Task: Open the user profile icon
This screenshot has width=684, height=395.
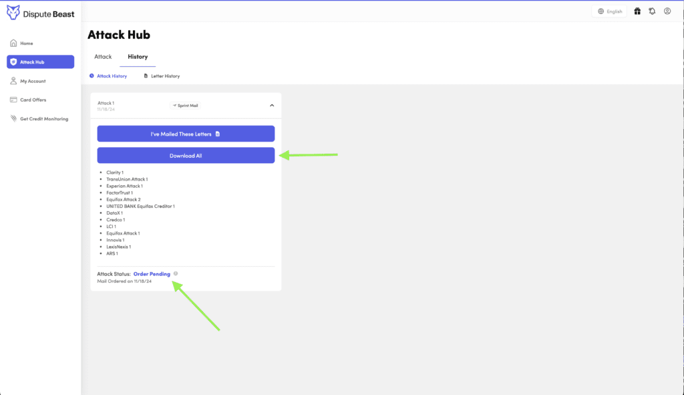Action: 667,11
